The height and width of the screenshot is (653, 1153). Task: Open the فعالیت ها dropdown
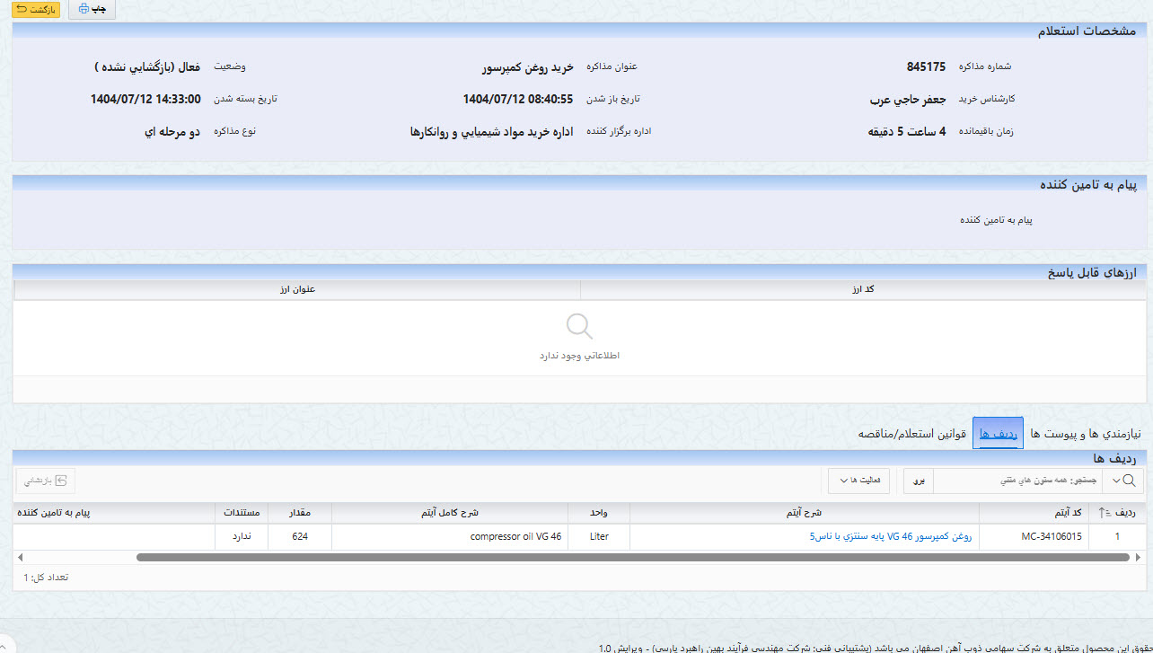(859, 480)
